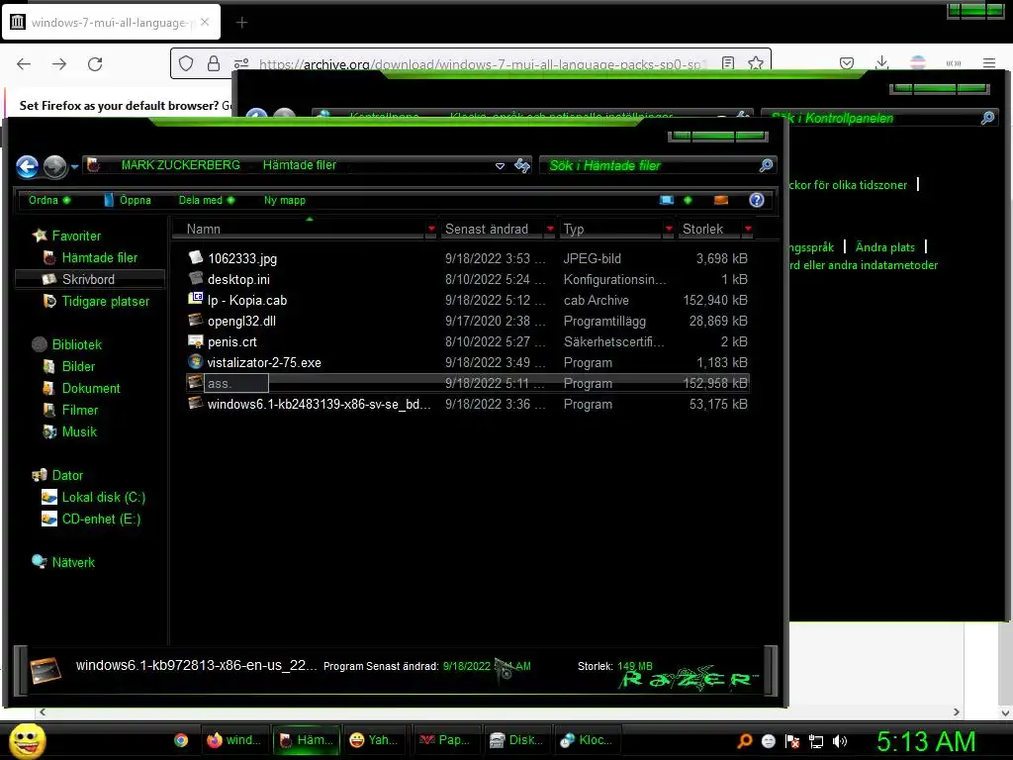
Task: Switch to the Firefox taskbar button
Action: tap(233, 740)
